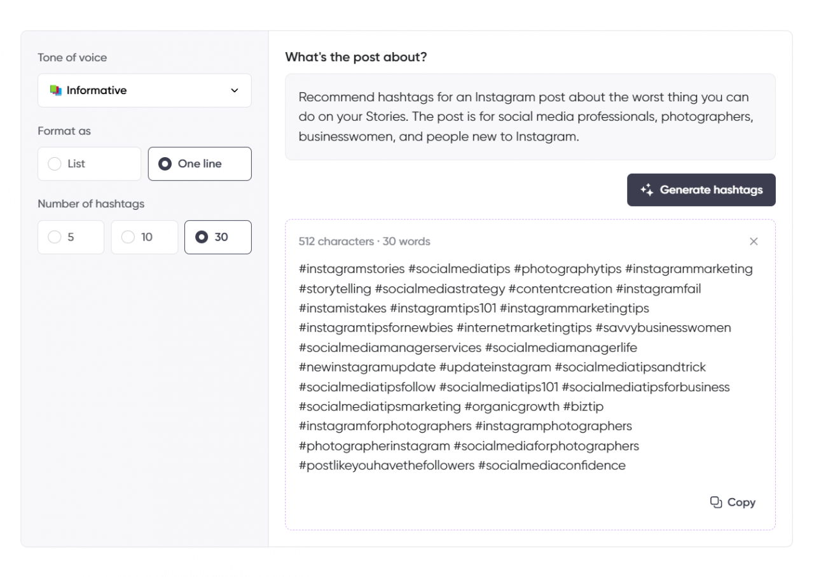
Task: Select 10 hashtags
Action: pyautogui.click(x=144, y=237)
